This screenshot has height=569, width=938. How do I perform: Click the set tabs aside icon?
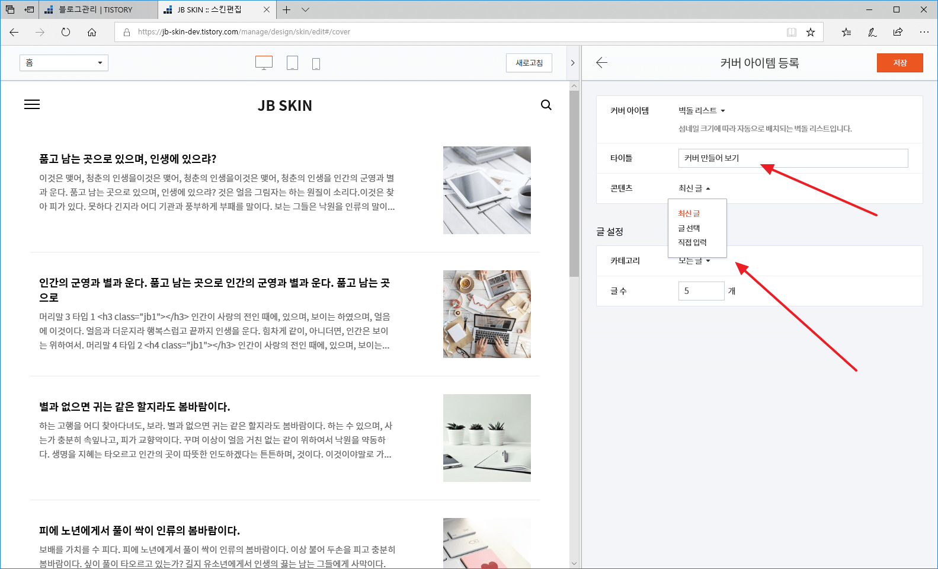coord(28,9)
